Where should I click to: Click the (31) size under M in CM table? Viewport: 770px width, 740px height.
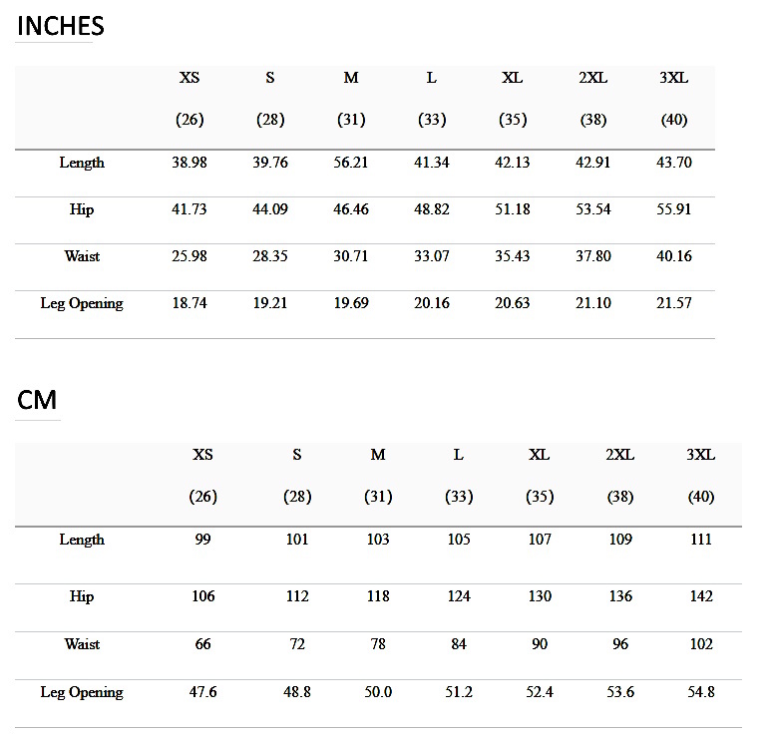click(x=378, y=497)
